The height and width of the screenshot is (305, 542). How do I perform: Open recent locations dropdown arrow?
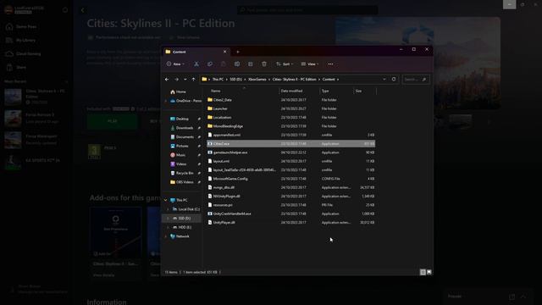(185, 79)
